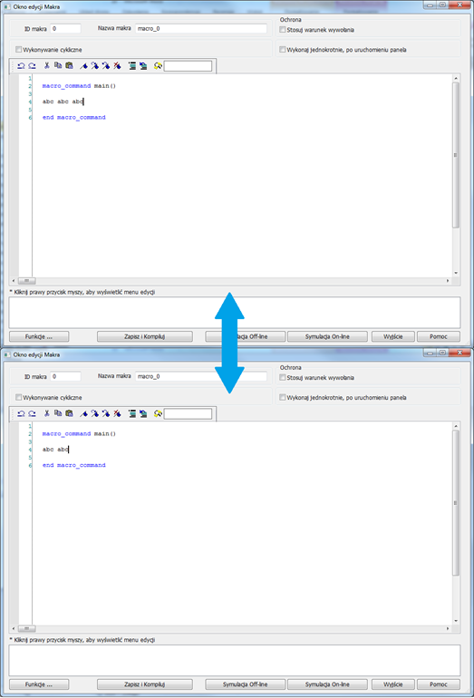Check 'Wykonaj jednokrotnie, po uruchomieniu panela' in upper window
Viewport: 474px width, 698px height.
(282, 50)
